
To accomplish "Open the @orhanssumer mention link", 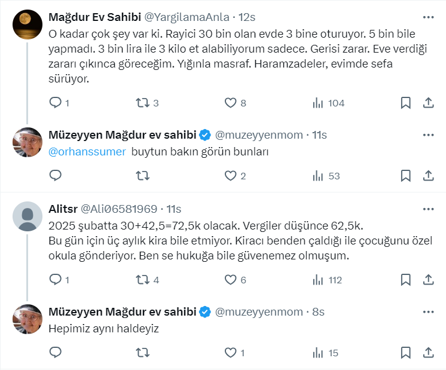I will click(x=87, y=152).
